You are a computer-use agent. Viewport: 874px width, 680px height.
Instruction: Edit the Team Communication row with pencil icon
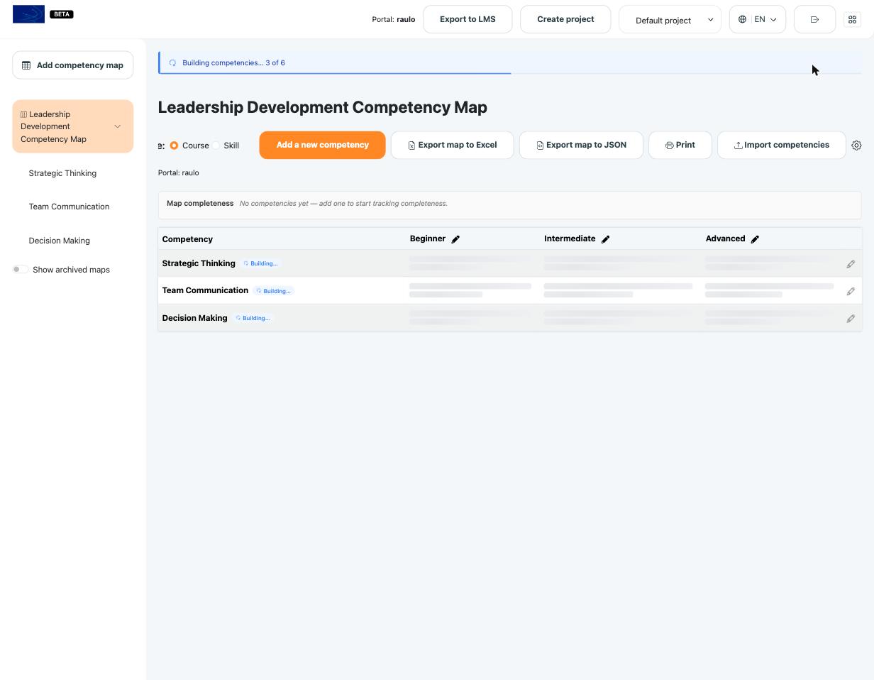(851, 291)
